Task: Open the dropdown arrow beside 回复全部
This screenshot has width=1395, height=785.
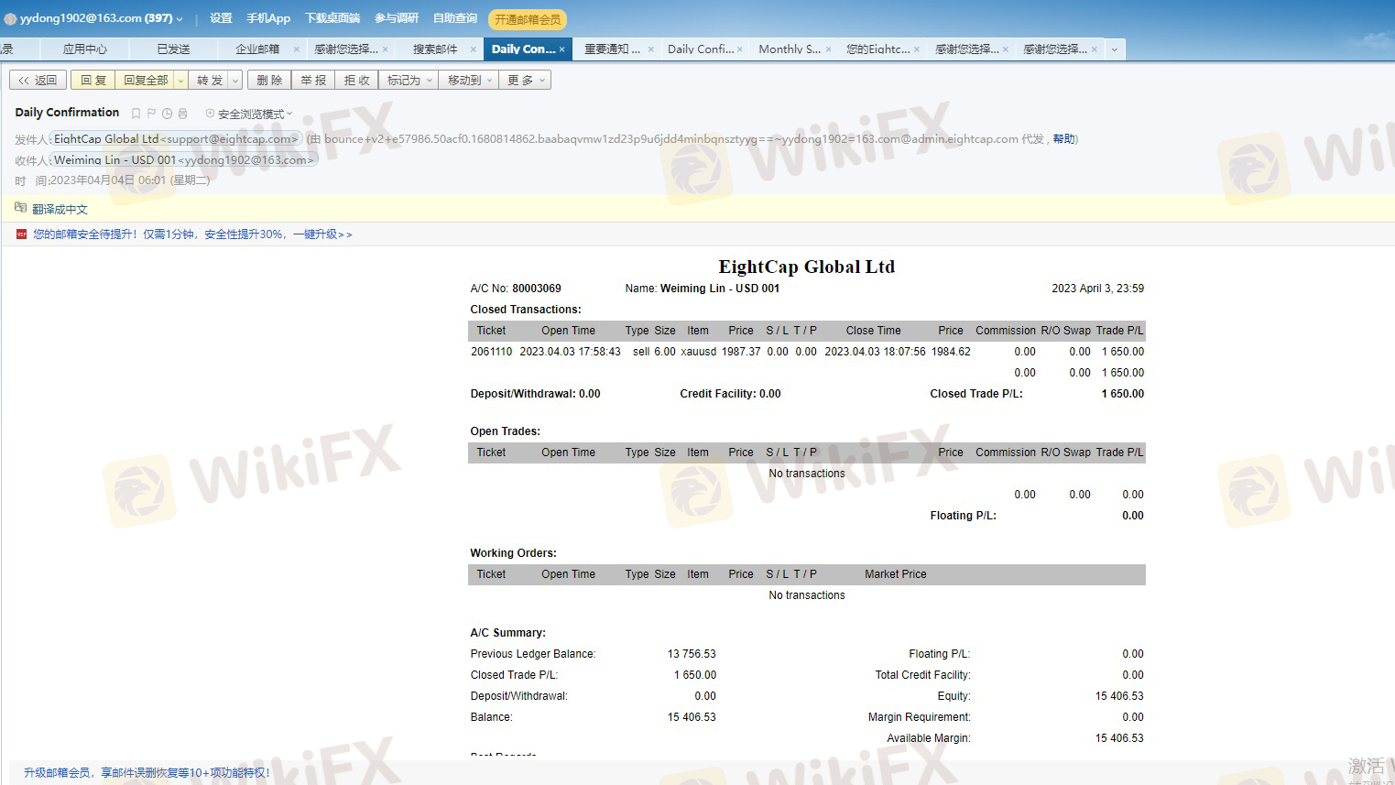Action: [180, 81]
